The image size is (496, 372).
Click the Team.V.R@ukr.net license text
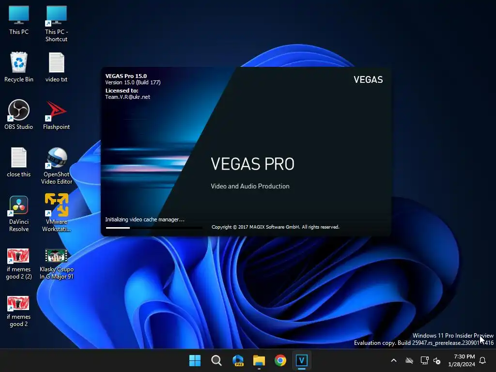point(127,97)
